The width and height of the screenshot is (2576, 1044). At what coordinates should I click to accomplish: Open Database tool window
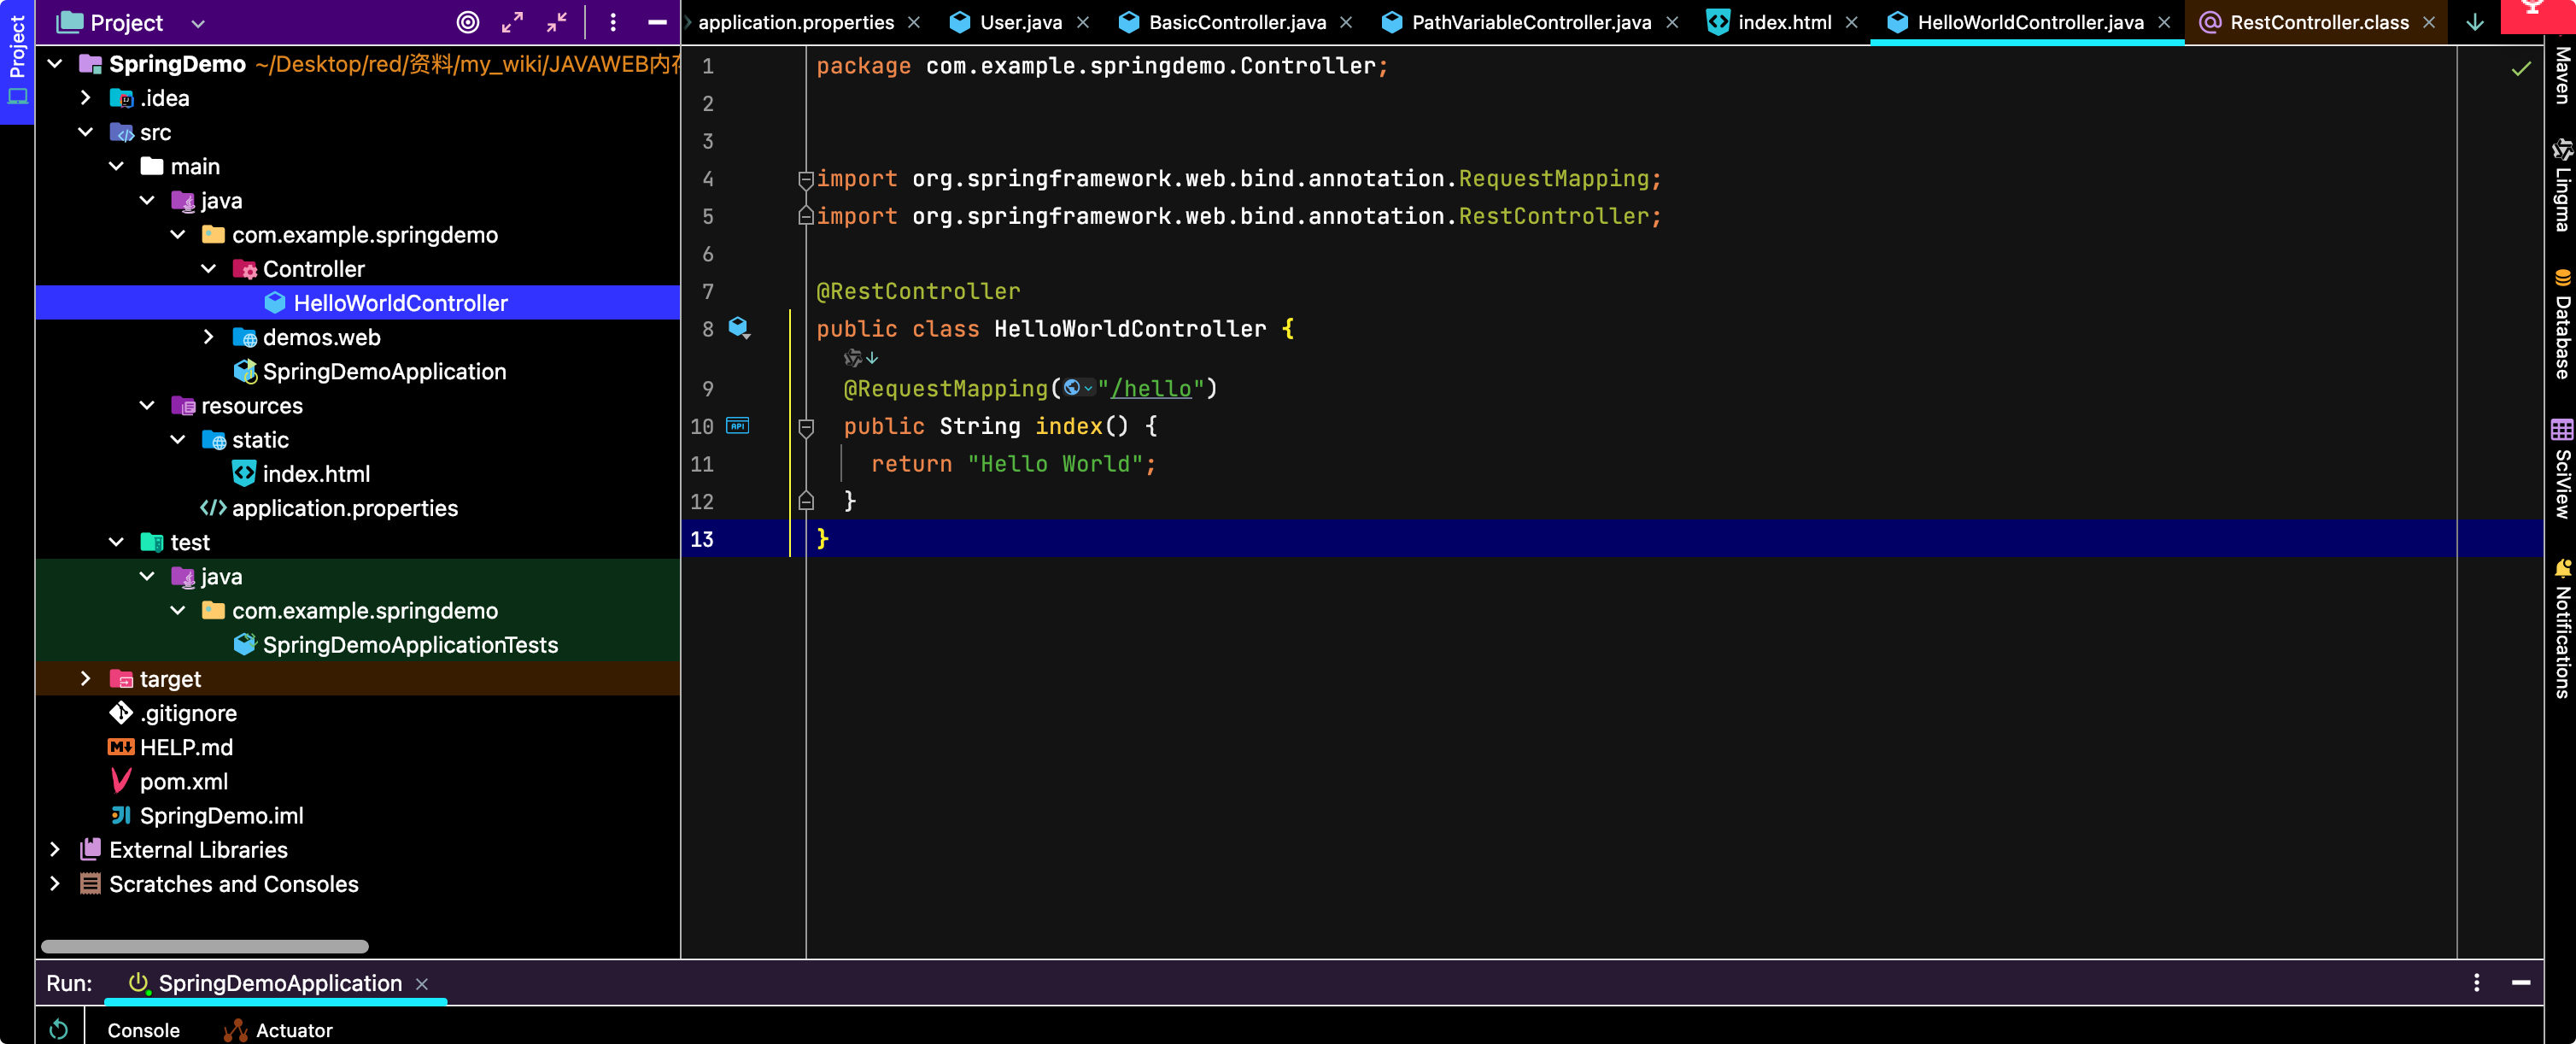tap(2561, 324)
